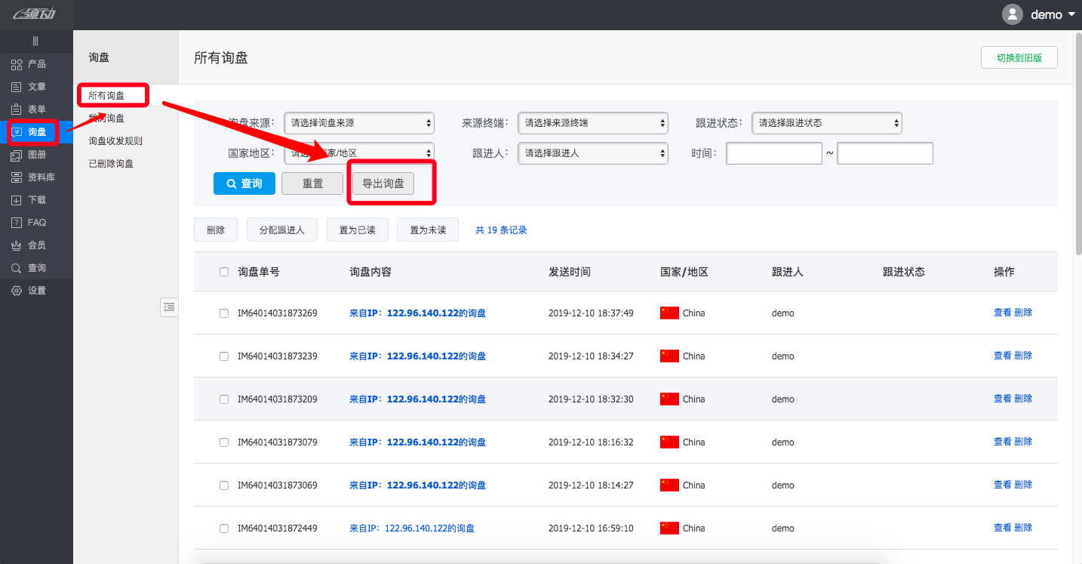This screenshot has width=1082, height=564.
Task: Open the demo account menu
Action: 1046,14
